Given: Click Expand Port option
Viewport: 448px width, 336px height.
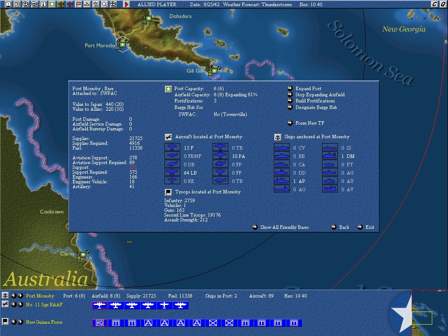Looking at the screenshot, I should pos(308,88).
